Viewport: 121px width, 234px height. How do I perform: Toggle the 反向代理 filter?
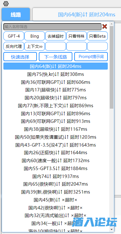(x=14, y=46)
